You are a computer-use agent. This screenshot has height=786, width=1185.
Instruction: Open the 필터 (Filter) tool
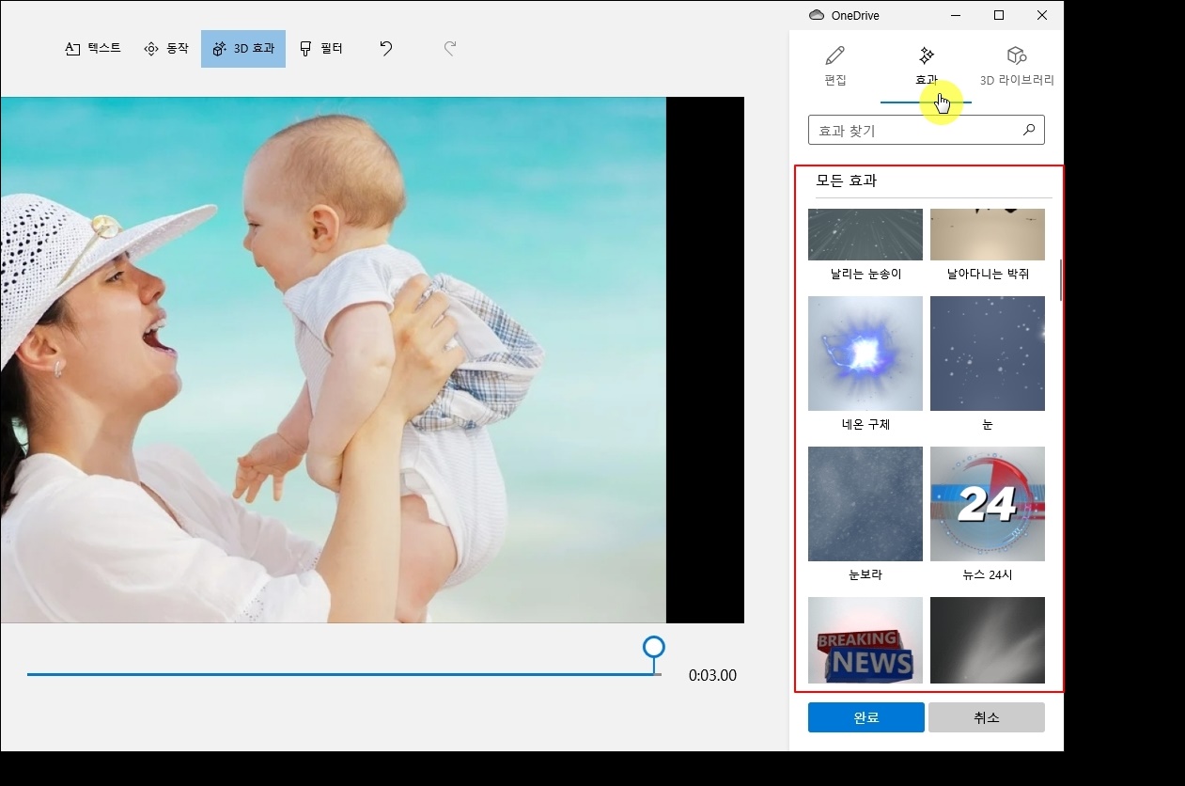pos(320,49)
